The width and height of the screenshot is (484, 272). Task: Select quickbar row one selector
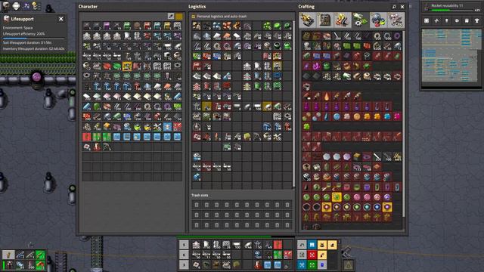(184, 245)
